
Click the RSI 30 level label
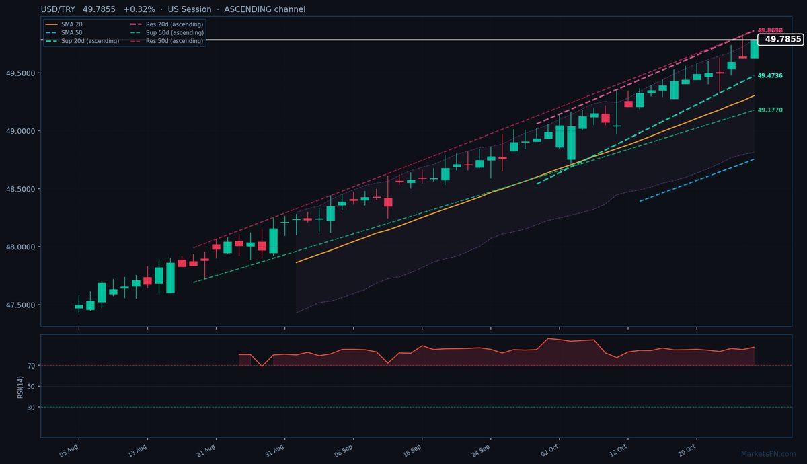32,407
